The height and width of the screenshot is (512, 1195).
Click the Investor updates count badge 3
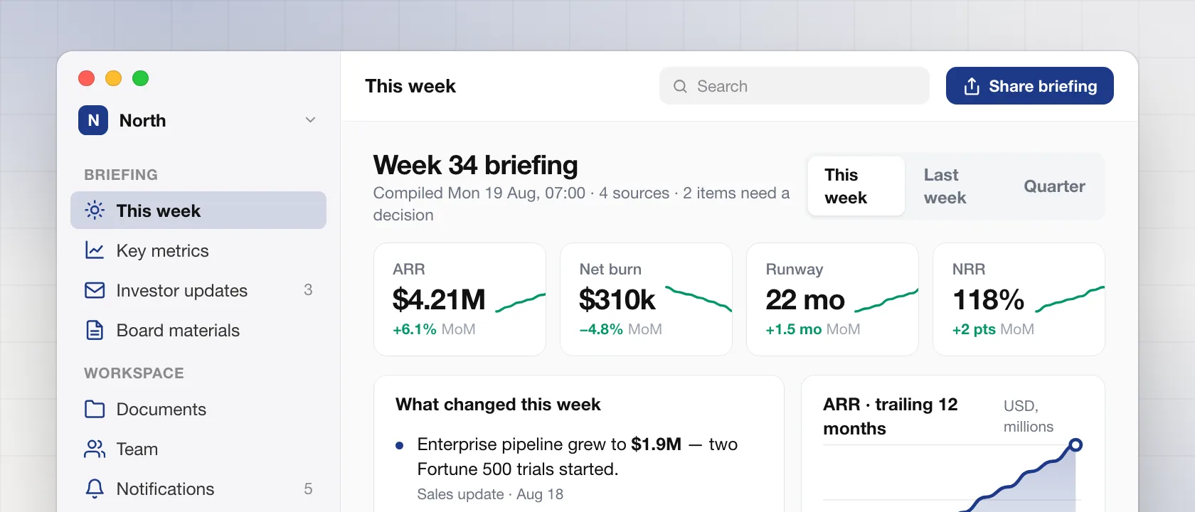click(x=308, y=290)
